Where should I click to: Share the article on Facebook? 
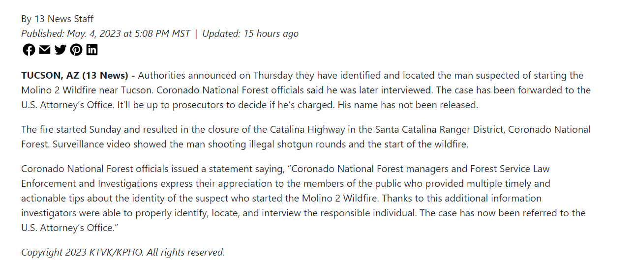(x=29, y=50)
